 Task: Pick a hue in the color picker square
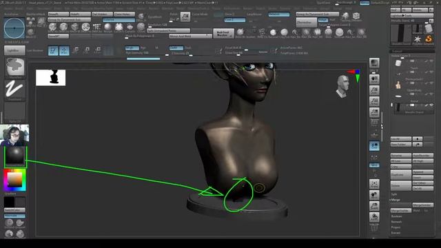[x=14, y=180]
